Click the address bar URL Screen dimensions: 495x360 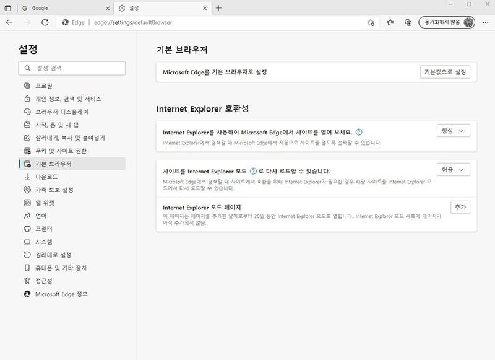[x=133, y=22]
